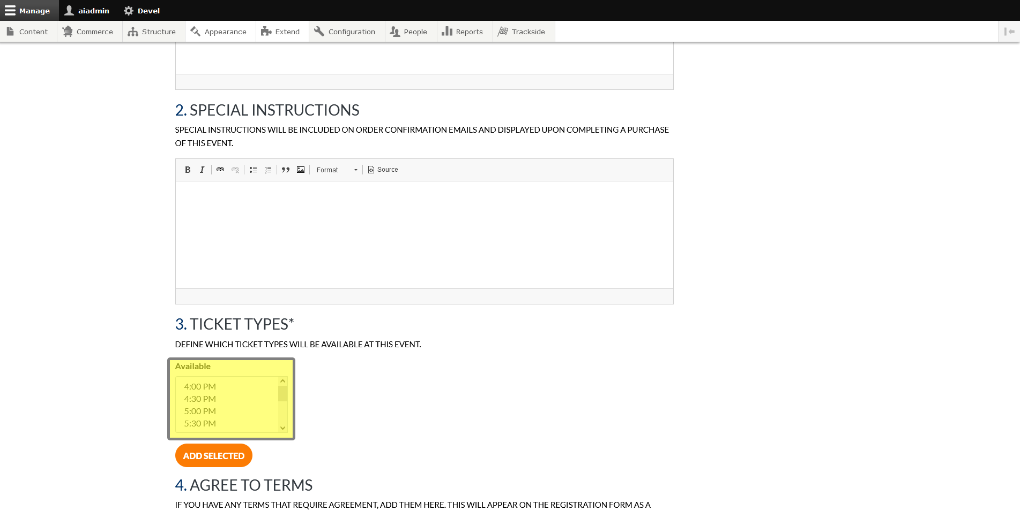Toggle toolbar orientation icon at far right
The width and height of the screenshot is (1020, 511).
click(x=1009, y=32)
